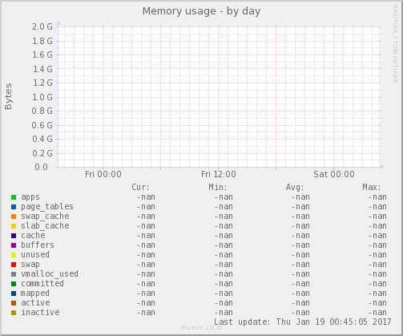Click the 'Sat 00:00' x-axis label
Screen dimensions: 403x336
pos(334,174)
